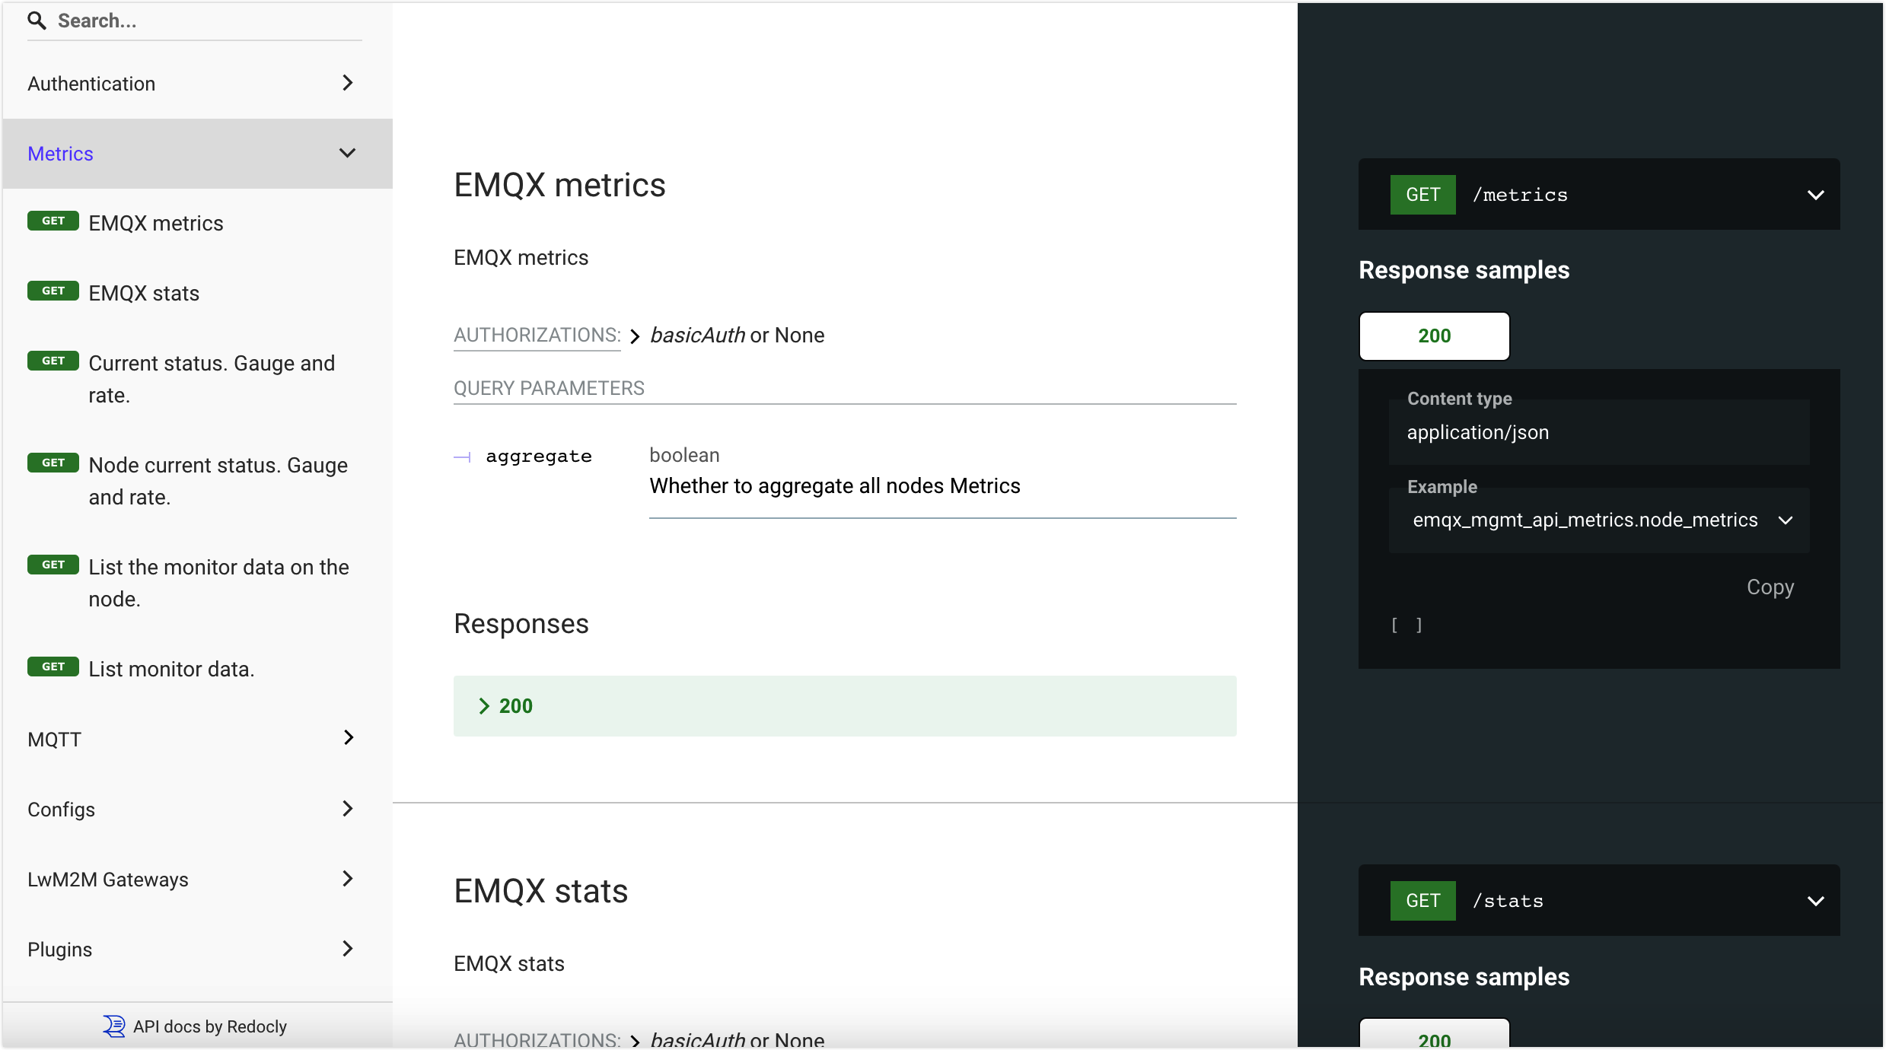Expand the 200 response section
The height and width of the screenshot is (1050, 1886).
[x=845, y=706]
